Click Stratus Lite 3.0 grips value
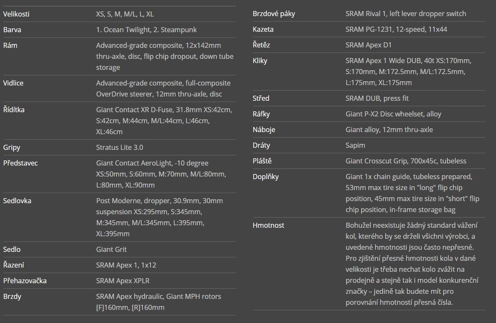 (x=120, y=147)
